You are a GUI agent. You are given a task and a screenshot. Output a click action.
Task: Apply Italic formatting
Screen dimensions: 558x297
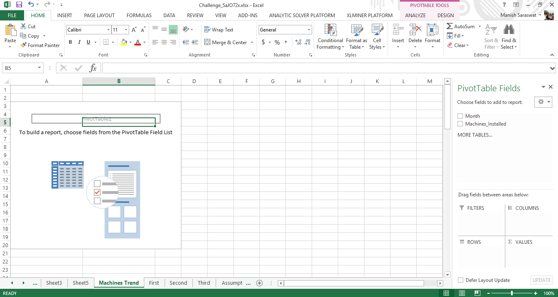point(79,42)
